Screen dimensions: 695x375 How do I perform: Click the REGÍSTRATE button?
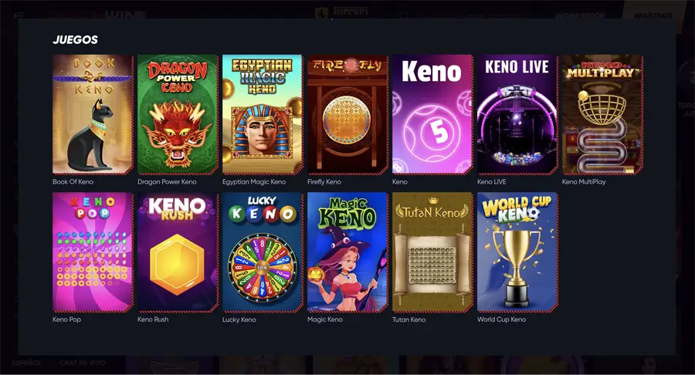coord(653,15)
